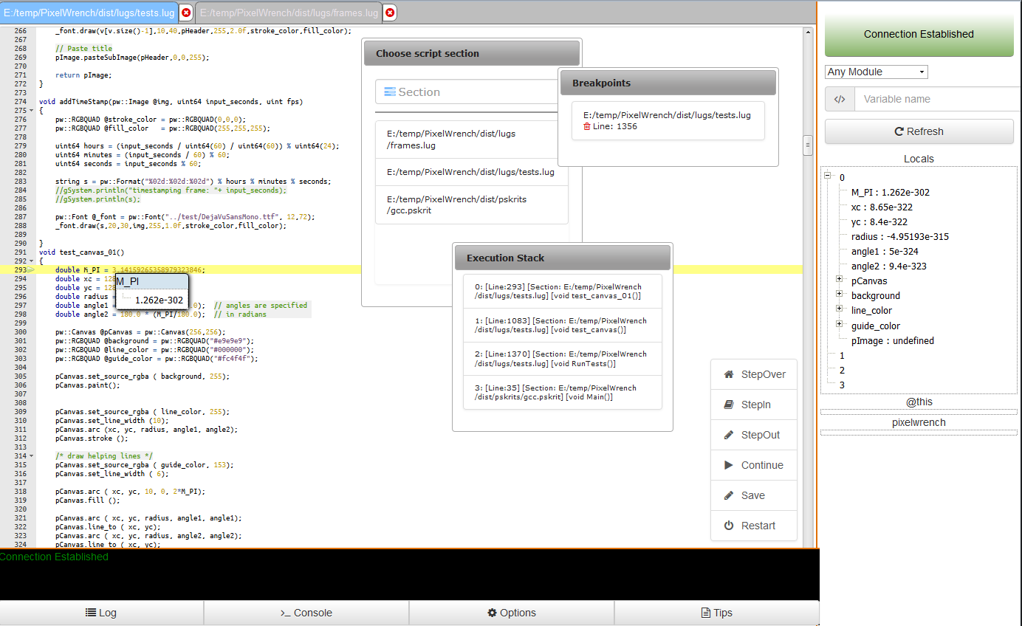Screen dimensions: 1022x626
Task: Expand the guide_color tree node
Action: (x=840, y=325)
